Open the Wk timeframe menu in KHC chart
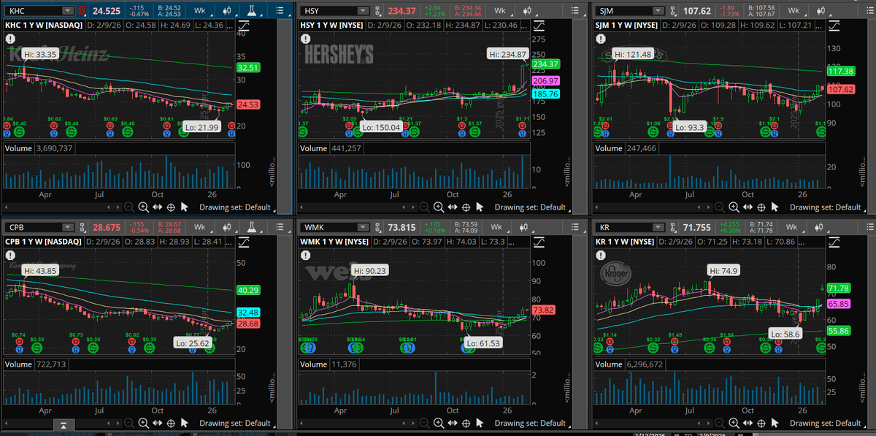This screenshot has height=436, width=876. tap(200, 11)
